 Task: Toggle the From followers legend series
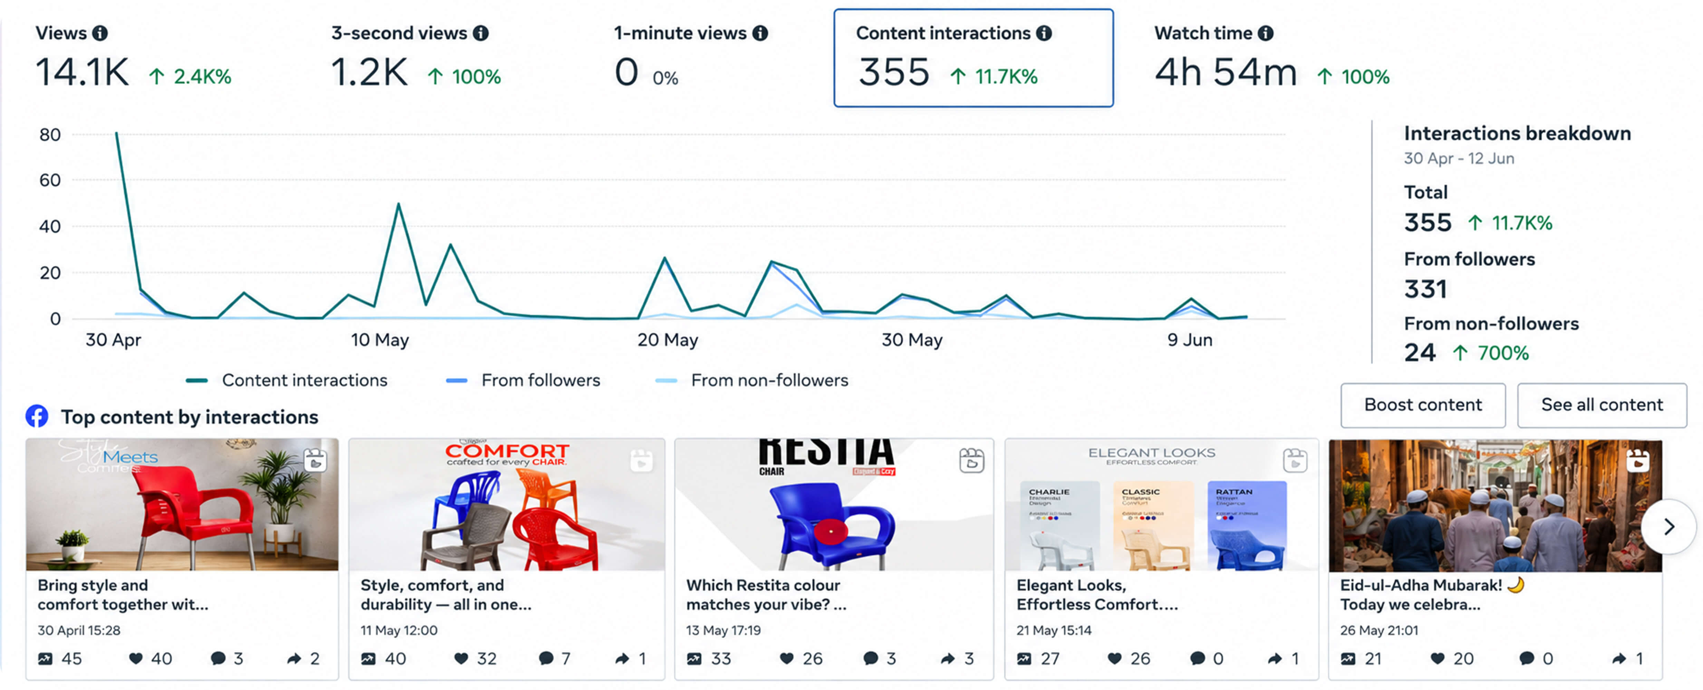tap(523, 380)
